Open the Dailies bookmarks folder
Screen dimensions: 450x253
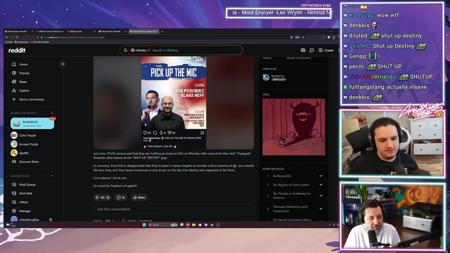point(9,42)
